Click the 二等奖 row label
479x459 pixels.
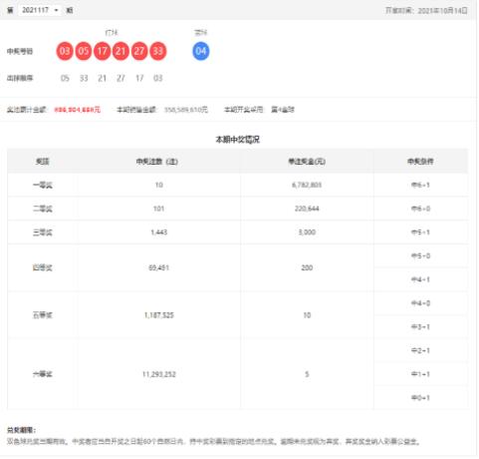43,209
